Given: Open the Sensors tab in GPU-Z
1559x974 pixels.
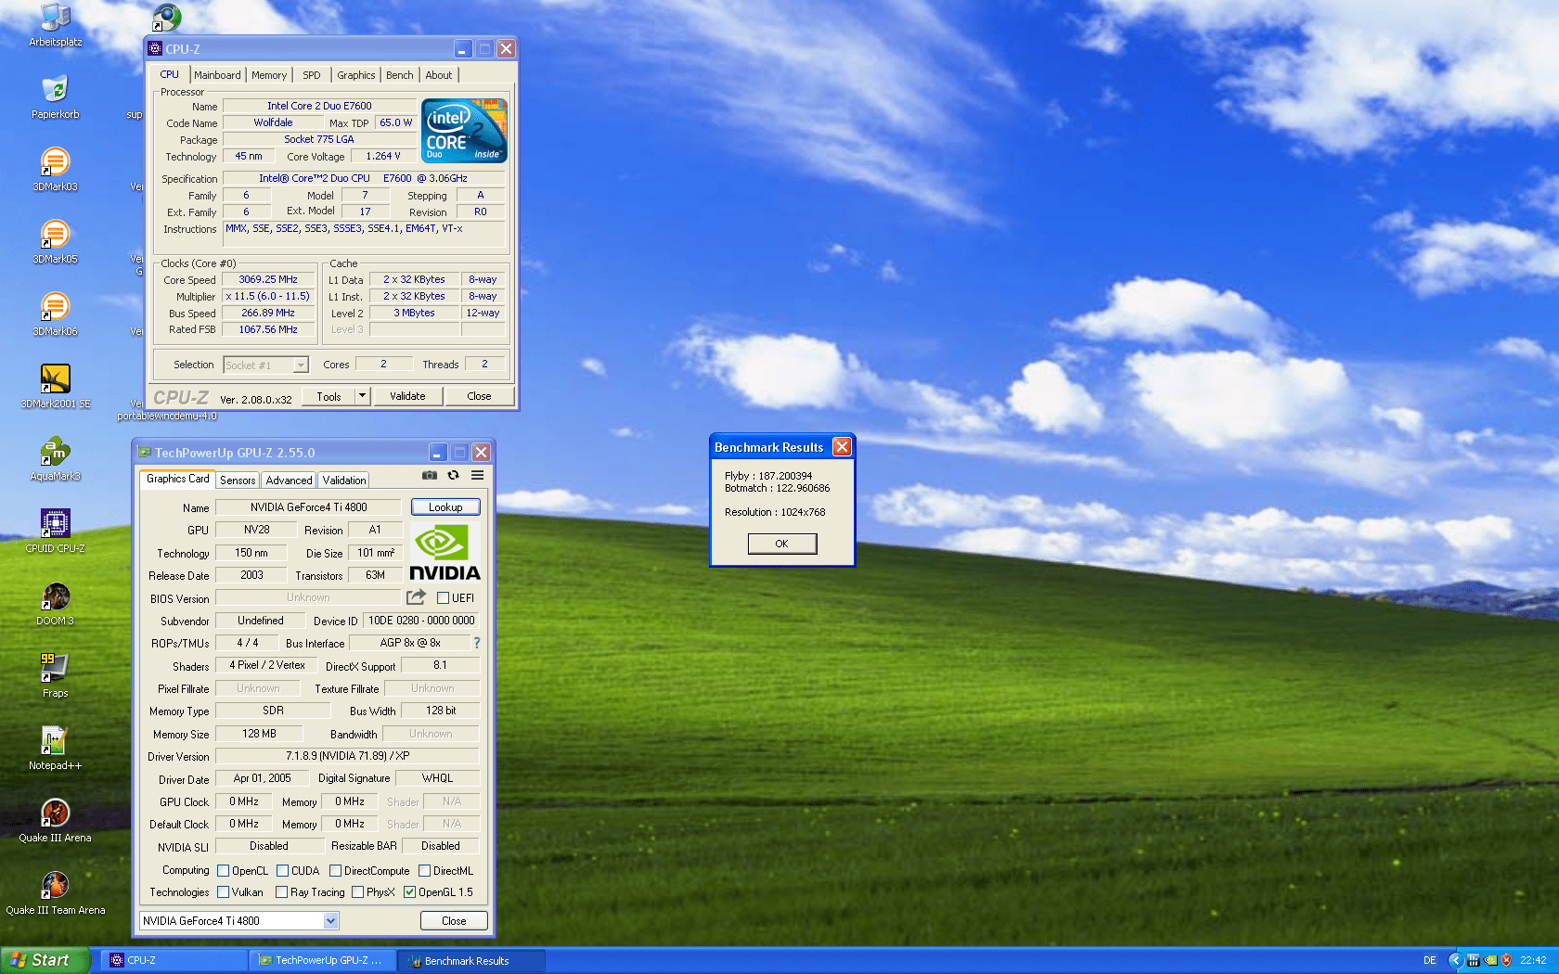Looking at the screenshot, I should tap(238, 481).
